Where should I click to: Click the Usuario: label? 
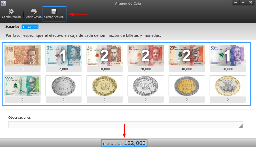pyautogui.click(x=12, y=27)
